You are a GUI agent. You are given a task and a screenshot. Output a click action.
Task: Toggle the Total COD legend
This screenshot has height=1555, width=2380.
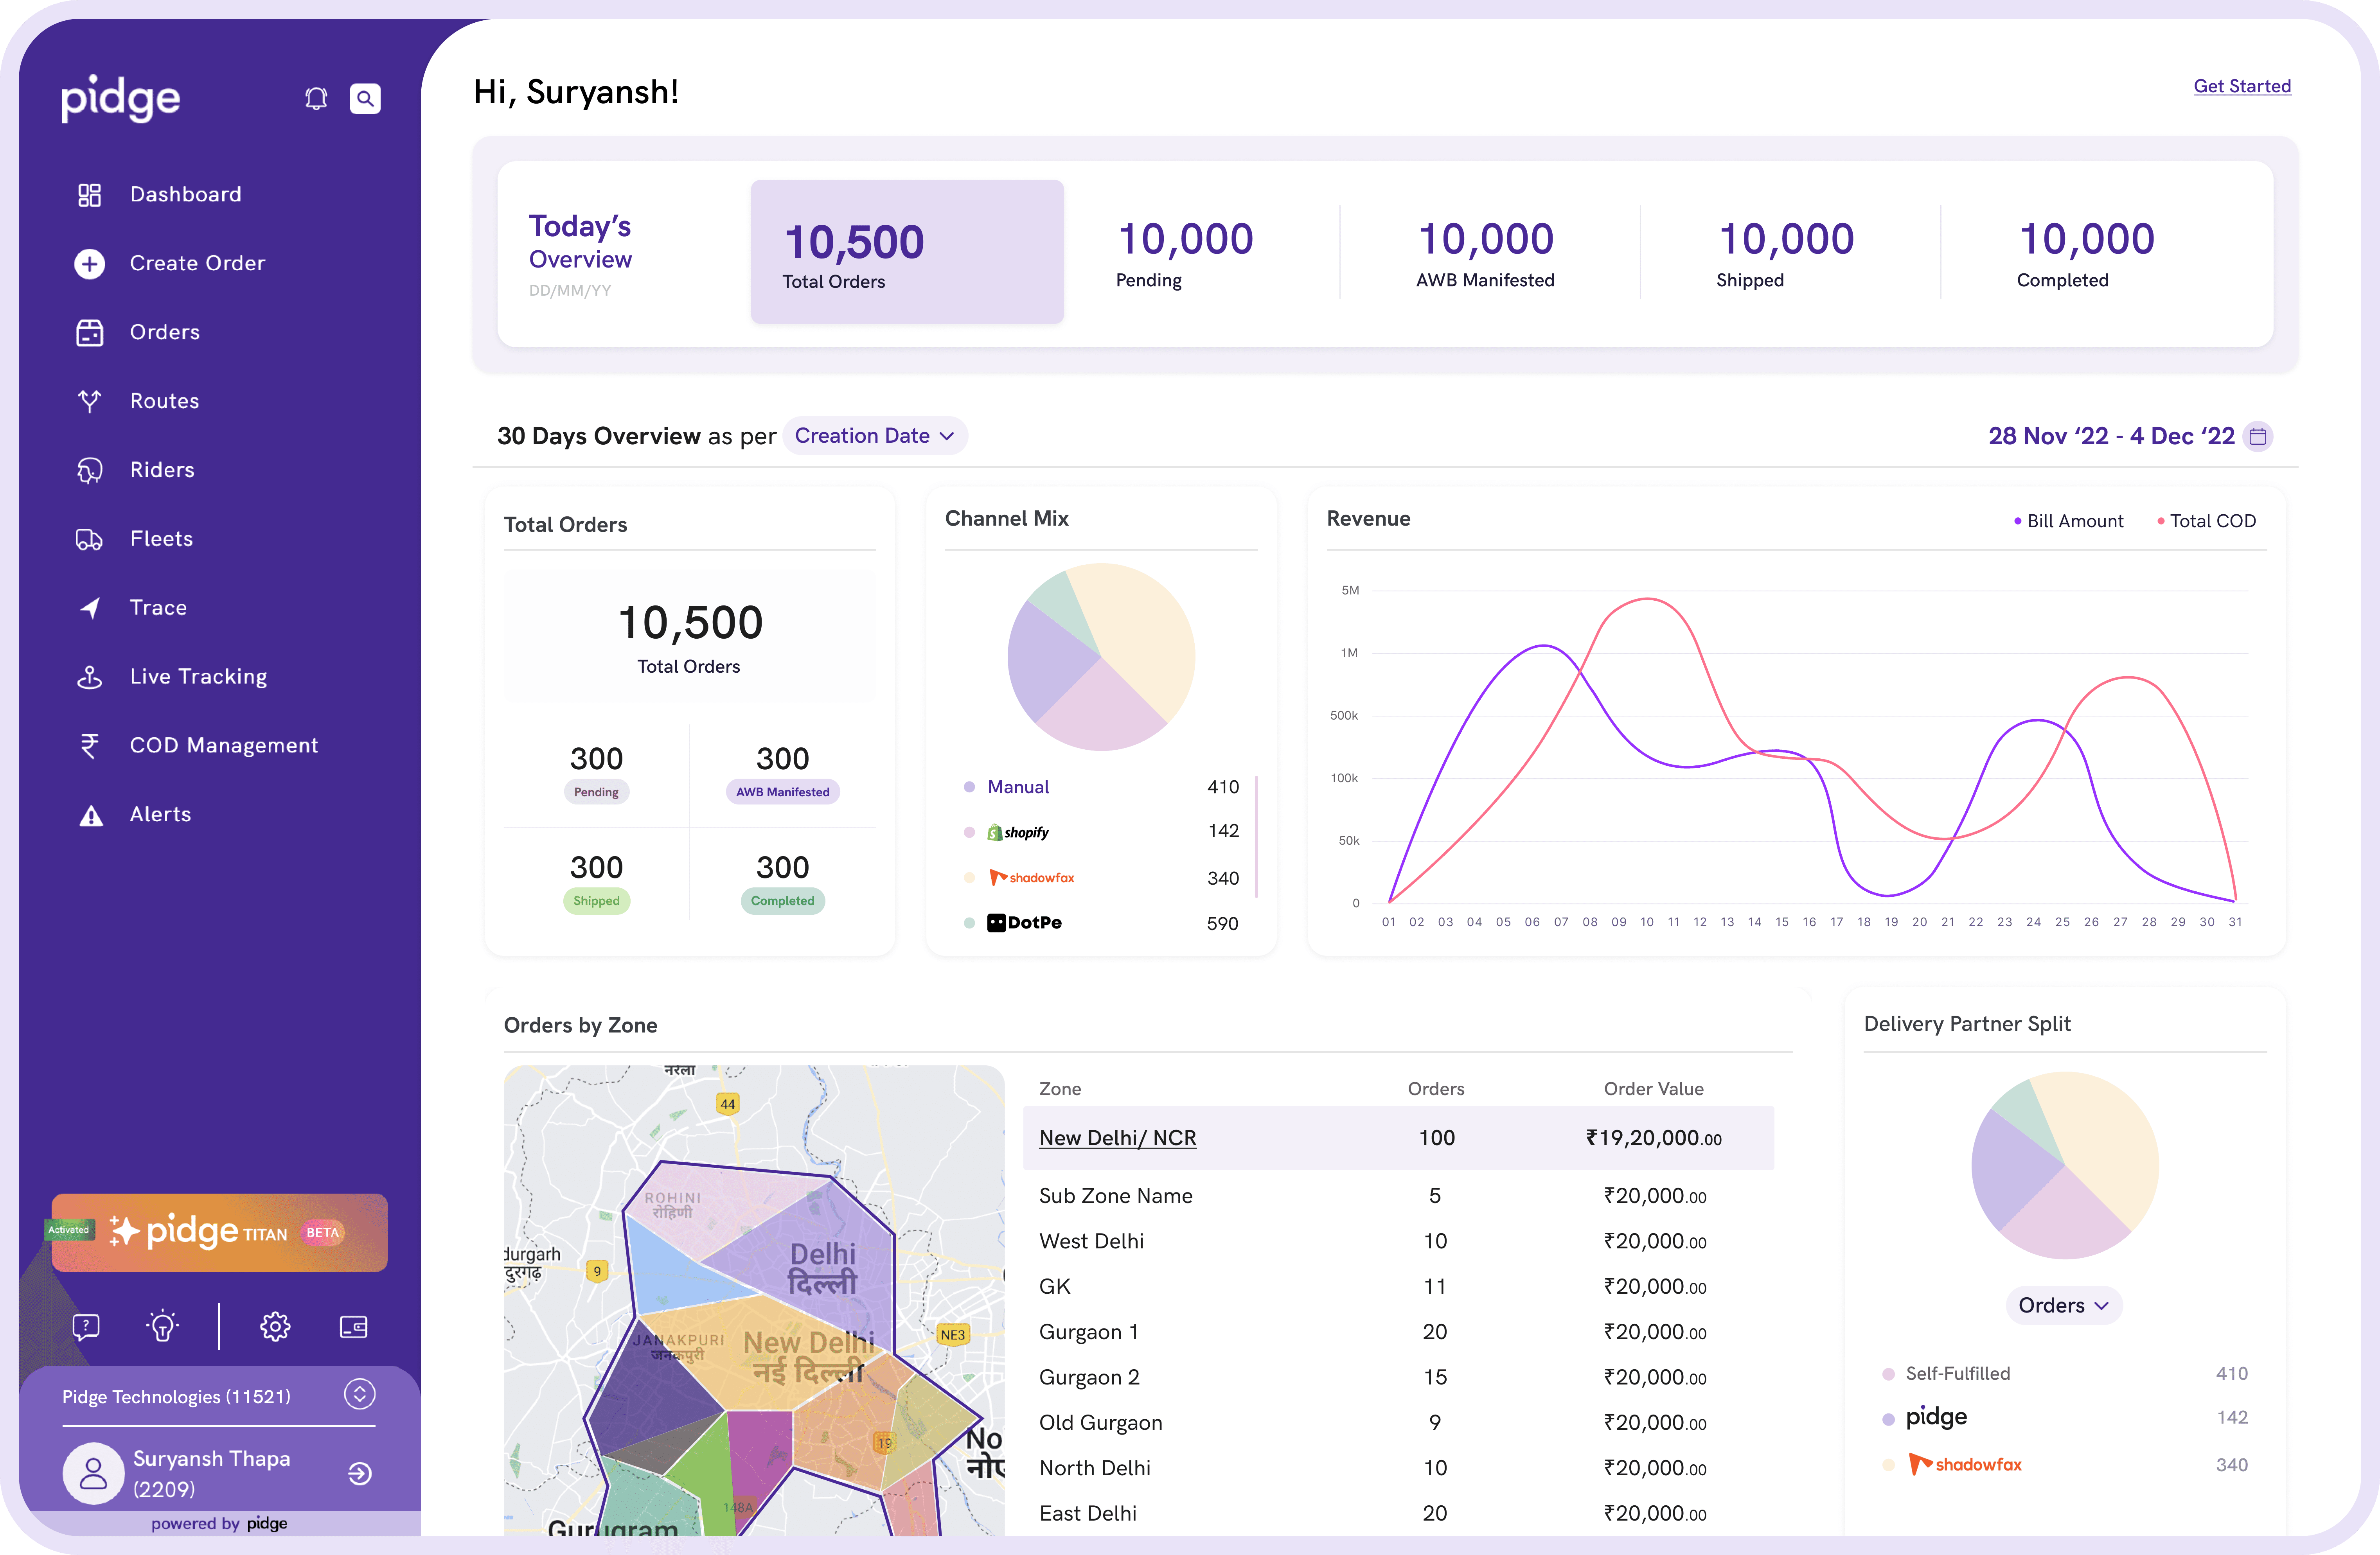pyautogui.click(x=2207, y=520)
